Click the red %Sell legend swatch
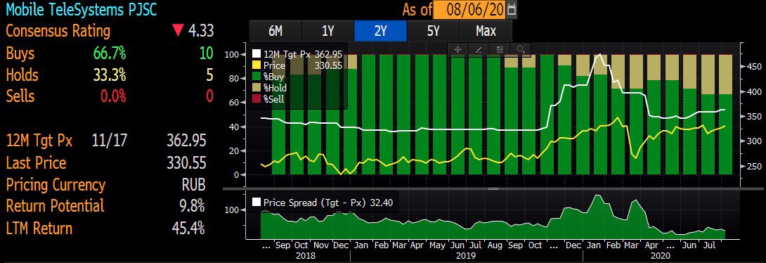 click(x=256, y=99)
